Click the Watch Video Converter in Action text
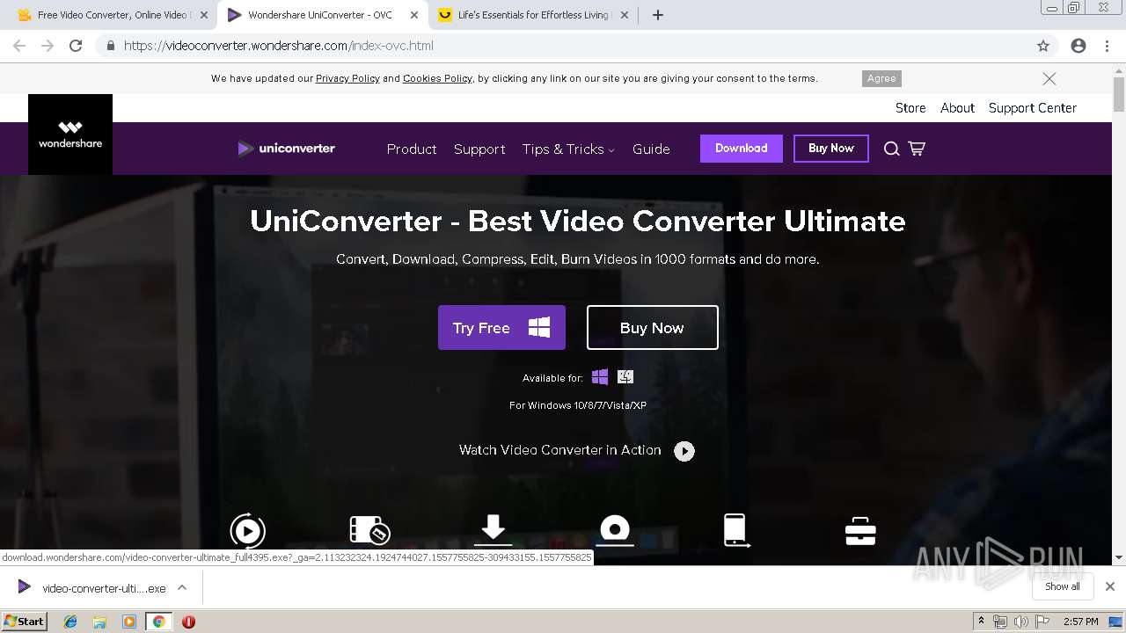This screenshot has height=633, width=1126. coord(559,450)
